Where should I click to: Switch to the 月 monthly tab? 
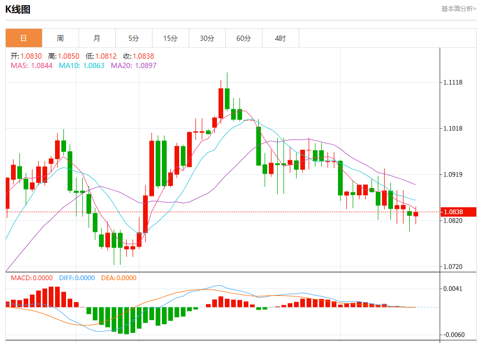[x=97, y=38]
